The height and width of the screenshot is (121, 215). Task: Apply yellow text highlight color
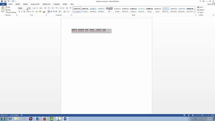[40, 12]
